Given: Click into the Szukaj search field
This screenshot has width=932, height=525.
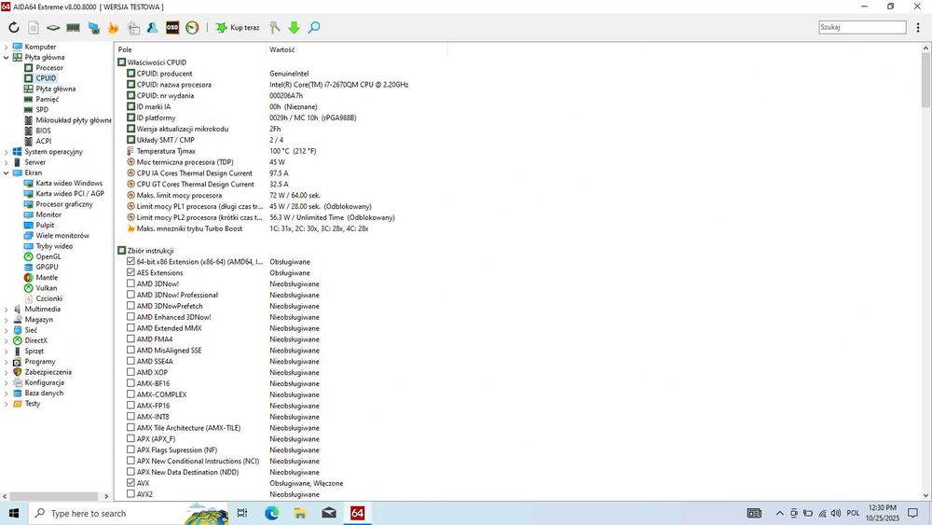Looking at the screenshot, I should [x=862, y=27].
